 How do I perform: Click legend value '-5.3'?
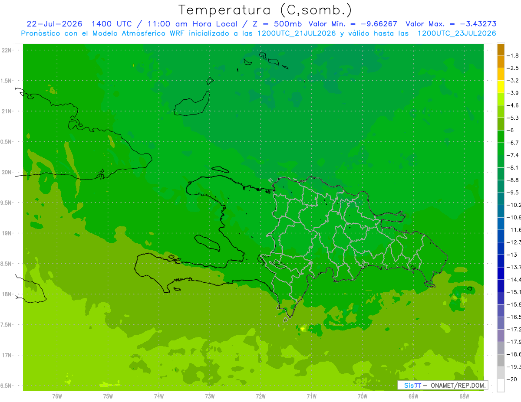513,118
